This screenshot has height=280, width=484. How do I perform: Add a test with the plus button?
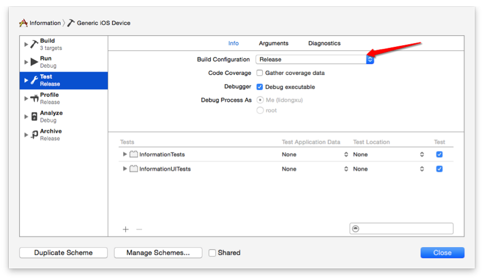tap(126, 229)
